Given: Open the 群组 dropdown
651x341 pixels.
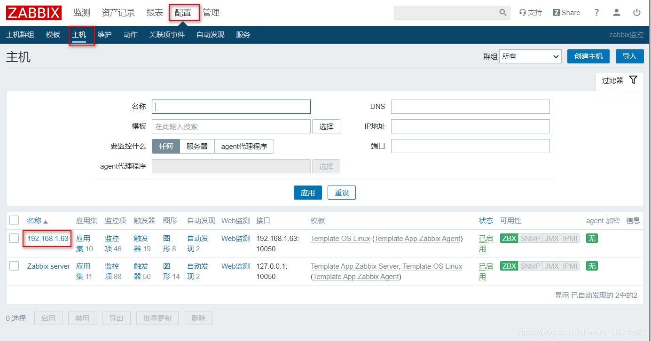Looking at the screenshot, I should (x=530, y=56).
